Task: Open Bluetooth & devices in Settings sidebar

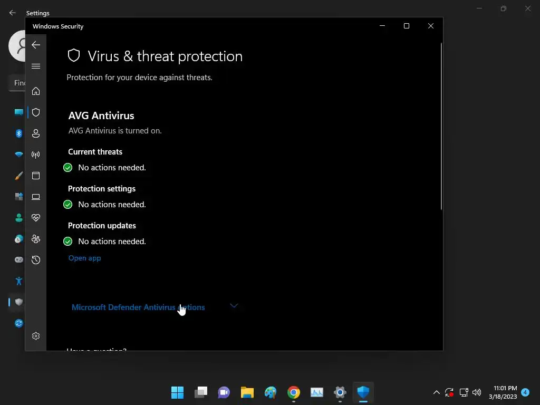Action: [x=18, y=133]
